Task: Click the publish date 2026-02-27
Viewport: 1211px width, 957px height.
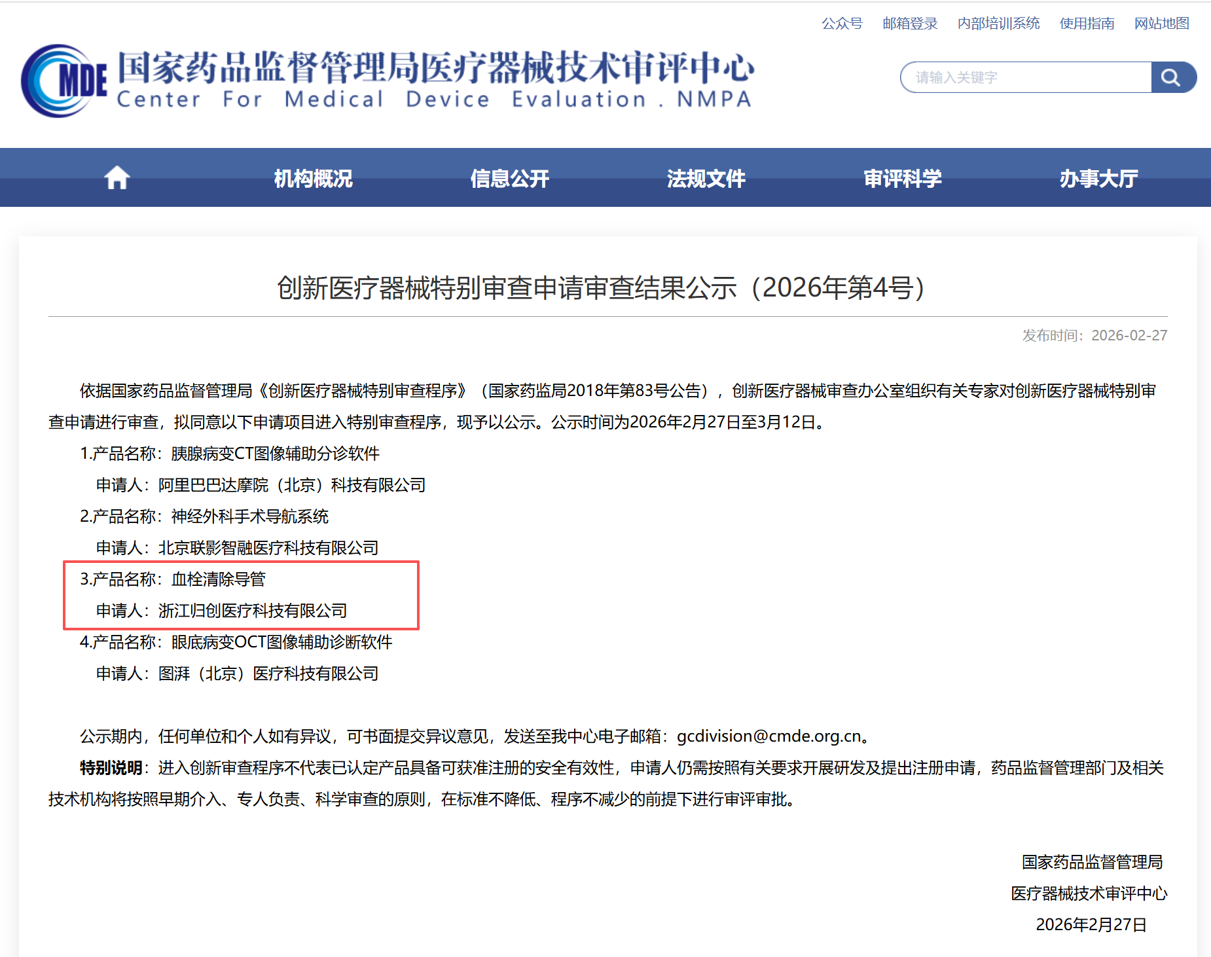Action: coord(1129,335)
